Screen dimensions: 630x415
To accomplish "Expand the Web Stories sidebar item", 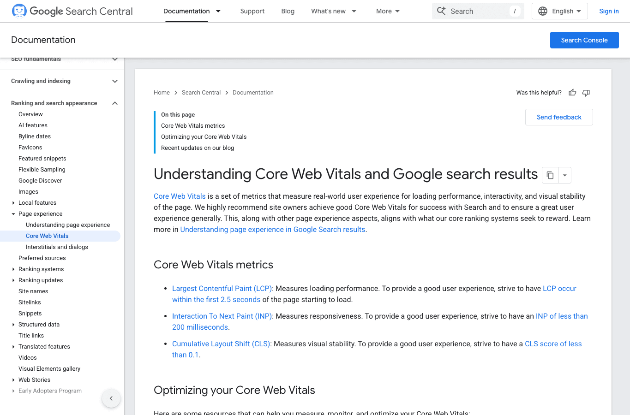I will (13, 380).
